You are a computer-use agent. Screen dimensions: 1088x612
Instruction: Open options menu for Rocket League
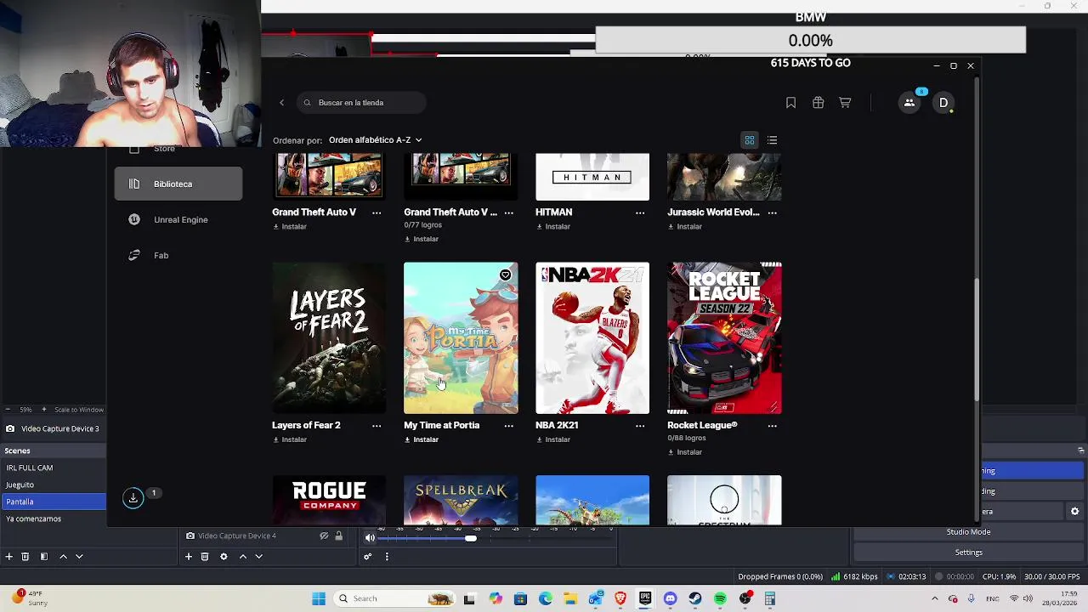click(x=772, y=426)
